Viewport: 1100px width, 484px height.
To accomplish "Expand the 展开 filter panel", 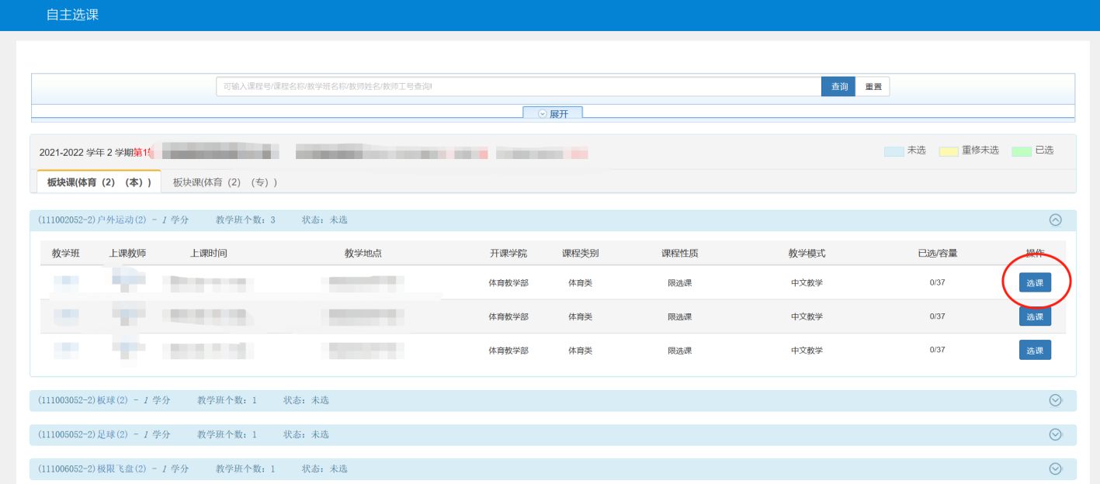I will pos(553,114).
